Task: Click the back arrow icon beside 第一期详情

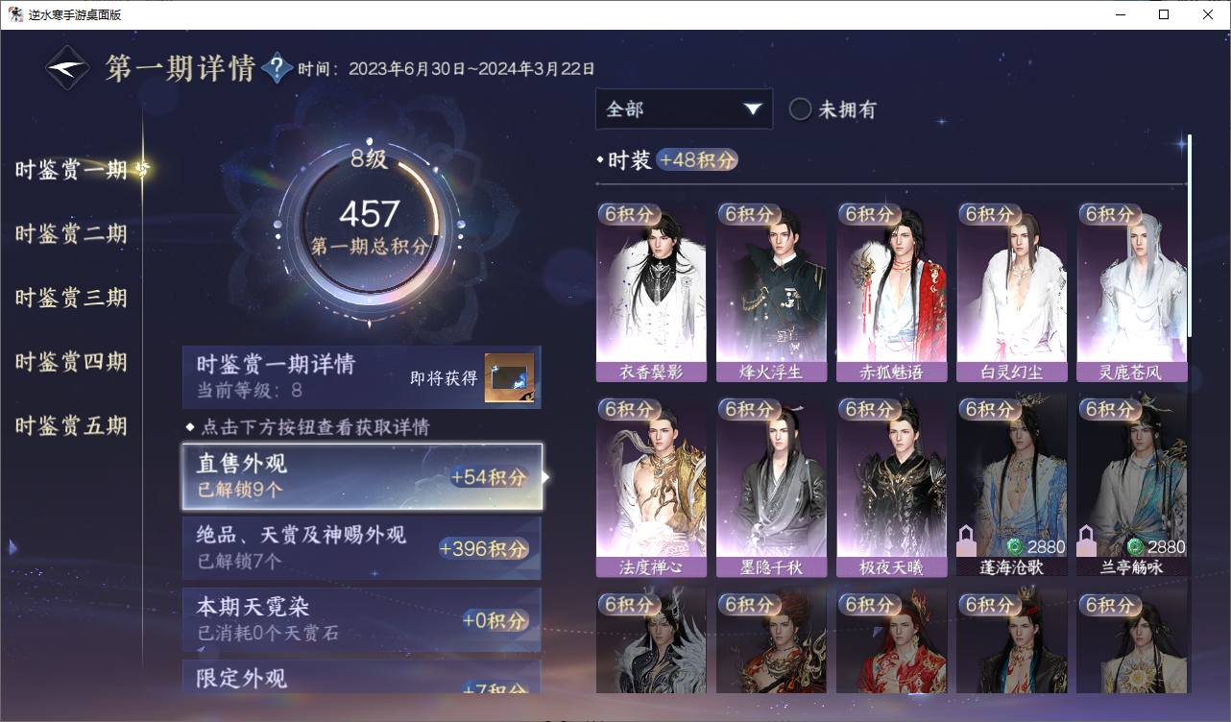Action: tap(68, 68)
